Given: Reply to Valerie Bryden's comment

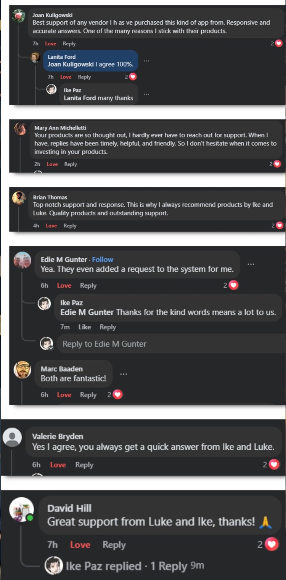Looking at the screenshot, I should [x=84, y=465].
